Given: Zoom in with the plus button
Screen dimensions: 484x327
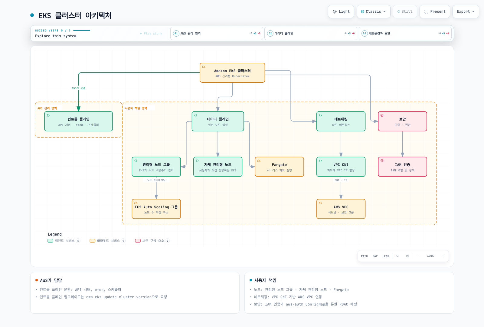Looking at the screenshot, I should [x=443, y=256].
